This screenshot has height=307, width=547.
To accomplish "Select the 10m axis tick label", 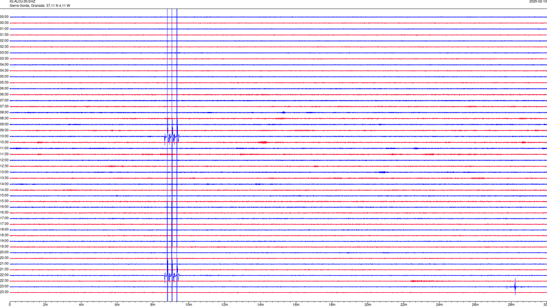I will (189, 305).
